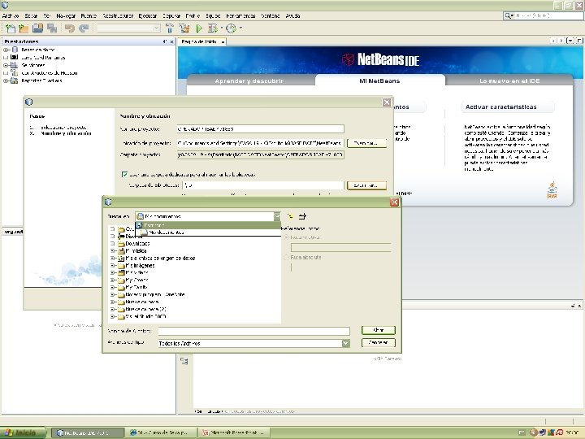Open the dropdown arrow next to Profile icon
Image resolution: width=585 pixels, height=439 pixels.
pos(240,28)
